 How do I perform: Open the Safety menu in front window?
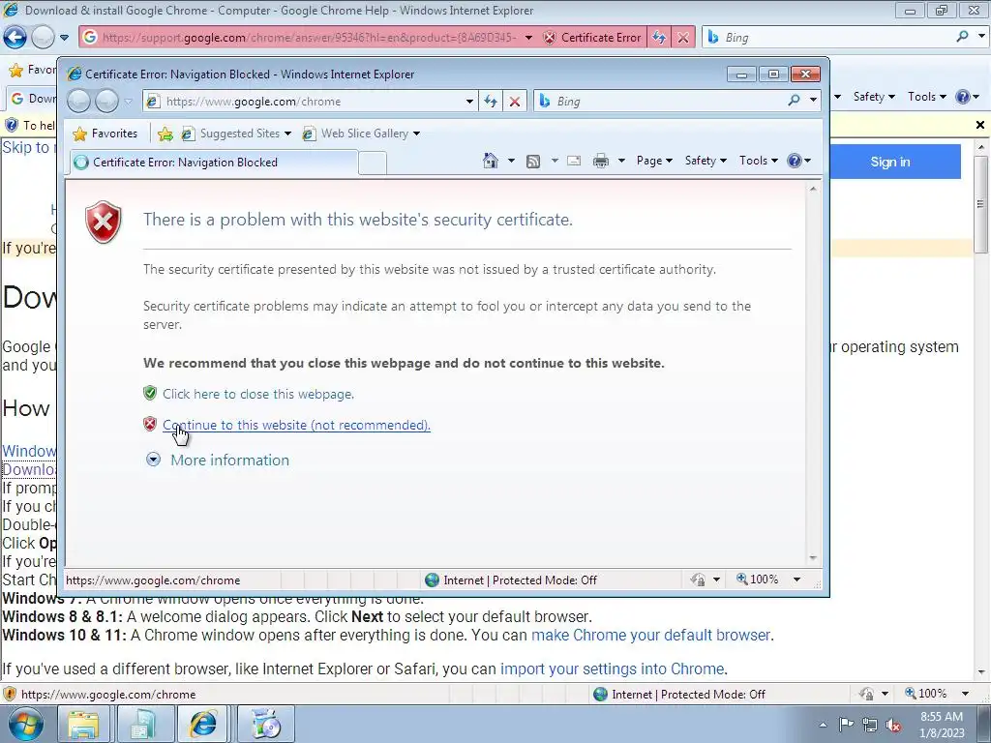pos(706,162)
